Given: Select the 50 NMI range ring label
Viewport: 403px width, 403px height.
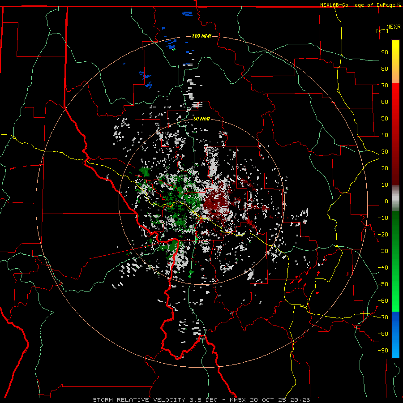Looking at the screenshot, I should [201, 119].
